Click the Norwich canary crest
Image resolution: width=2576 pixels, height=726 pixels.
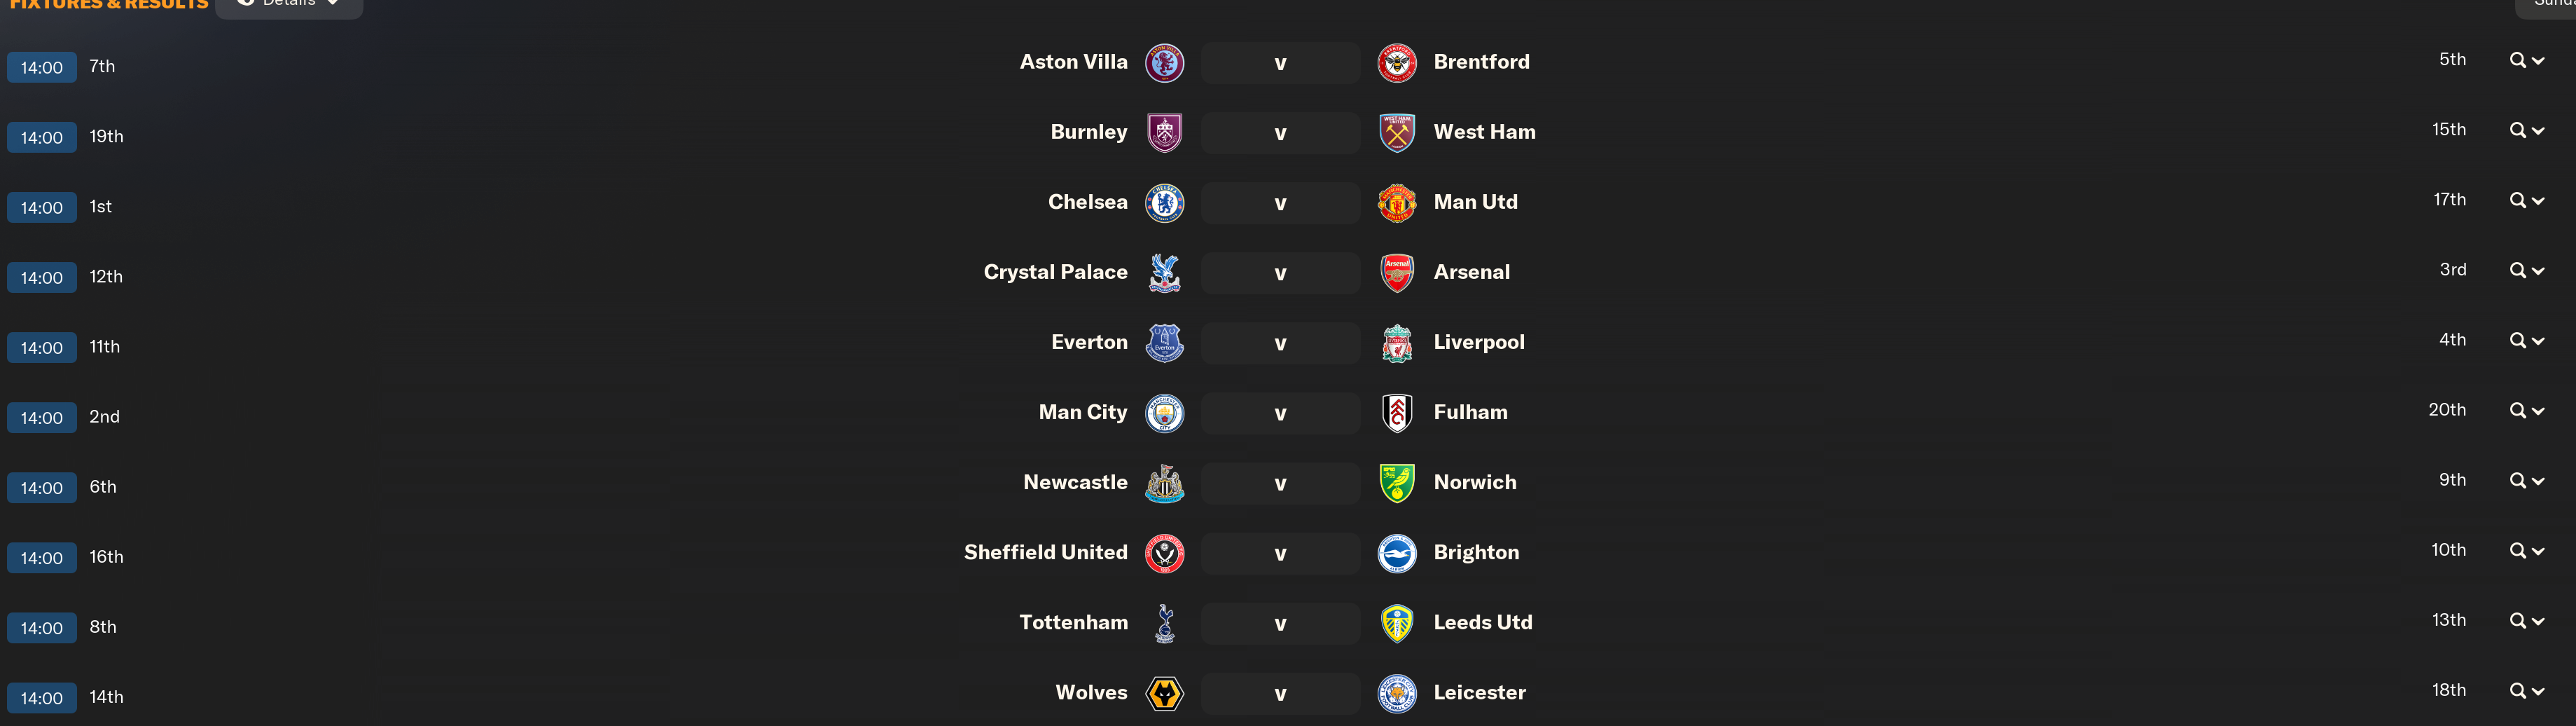[x=1397, y=483]
